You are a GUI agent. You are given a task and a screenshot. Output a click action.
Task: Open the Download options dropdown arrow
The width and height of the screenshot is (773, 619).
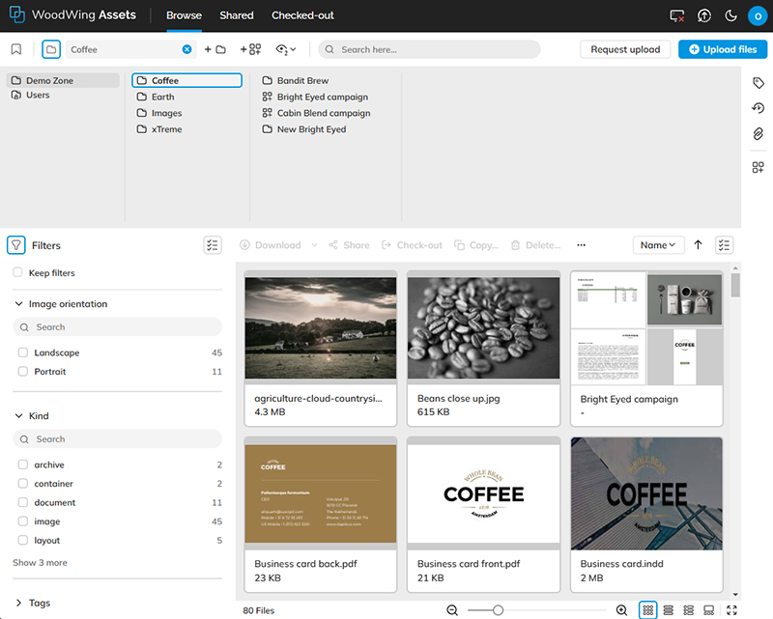coord(315,245)
